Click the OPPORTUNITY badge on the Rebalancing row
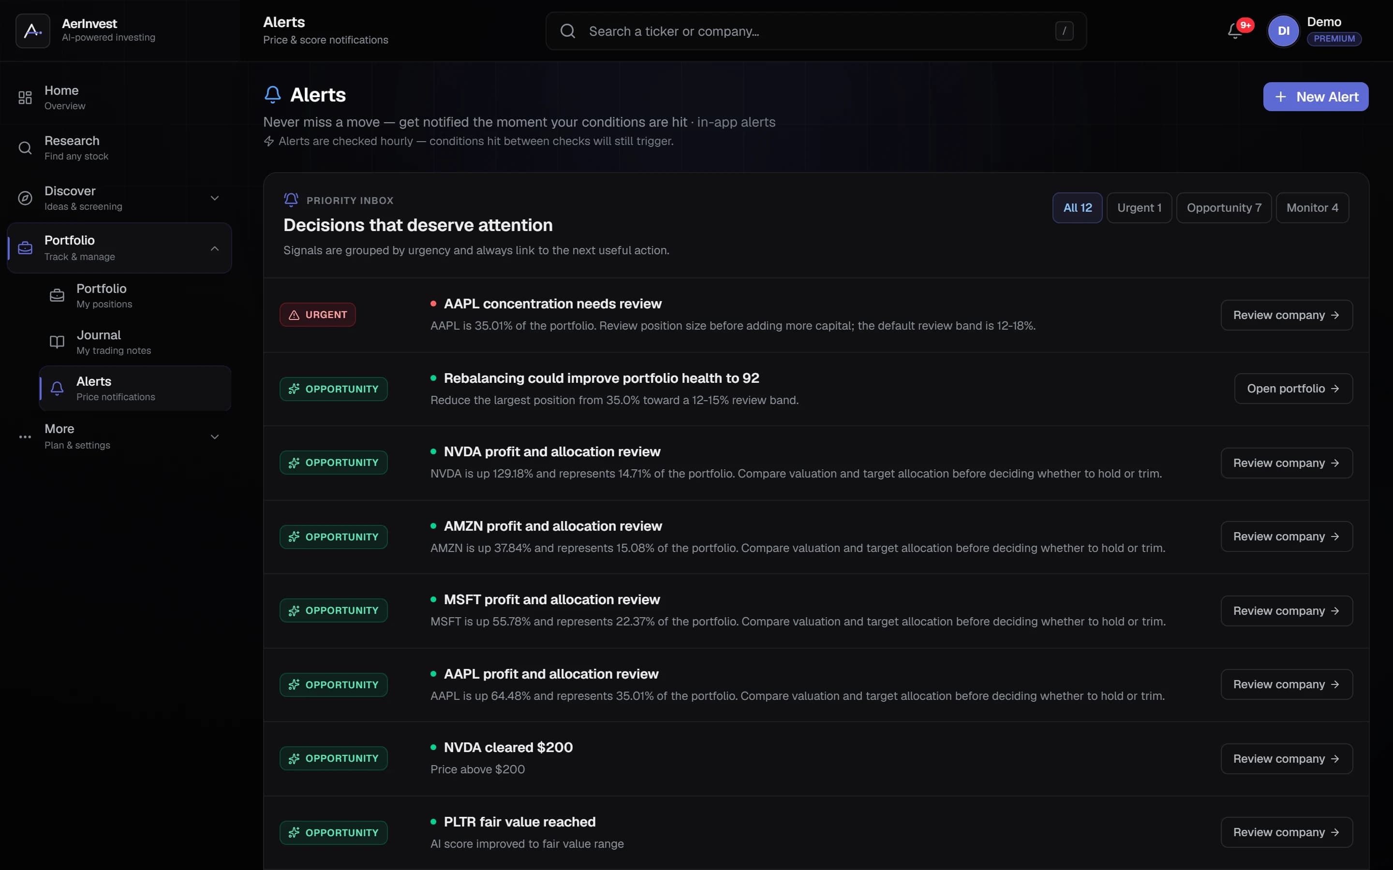 334,389
